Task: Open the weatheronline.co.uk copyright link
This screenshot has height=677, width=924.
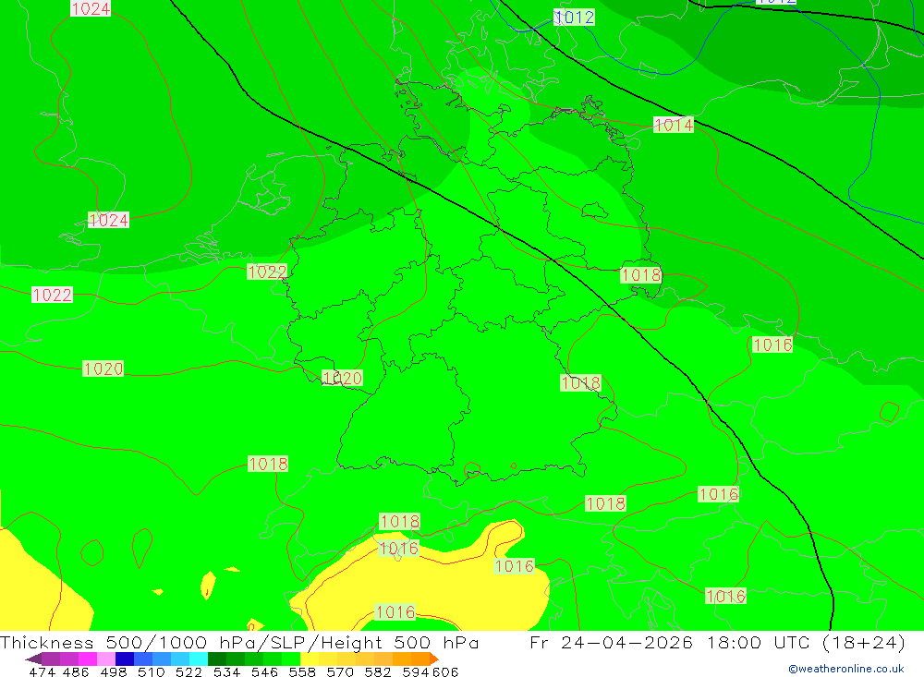Action: point(846,669)
